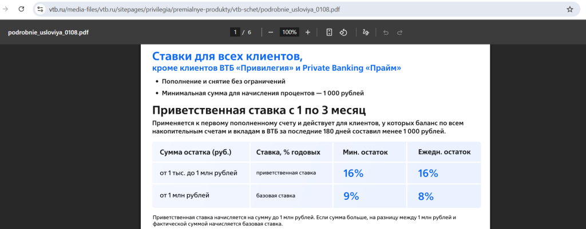The width and height of the screenshot is (586, 229).
Task: Click cell "приветственная ставка"
Action: click(286, 173)
